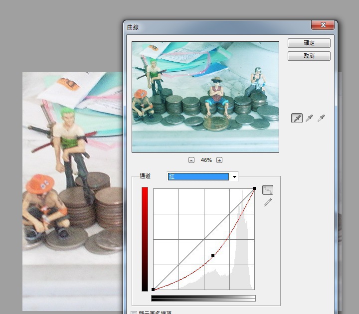Select the white point eyedropper
359x314 pixels.
pos(321,118)
